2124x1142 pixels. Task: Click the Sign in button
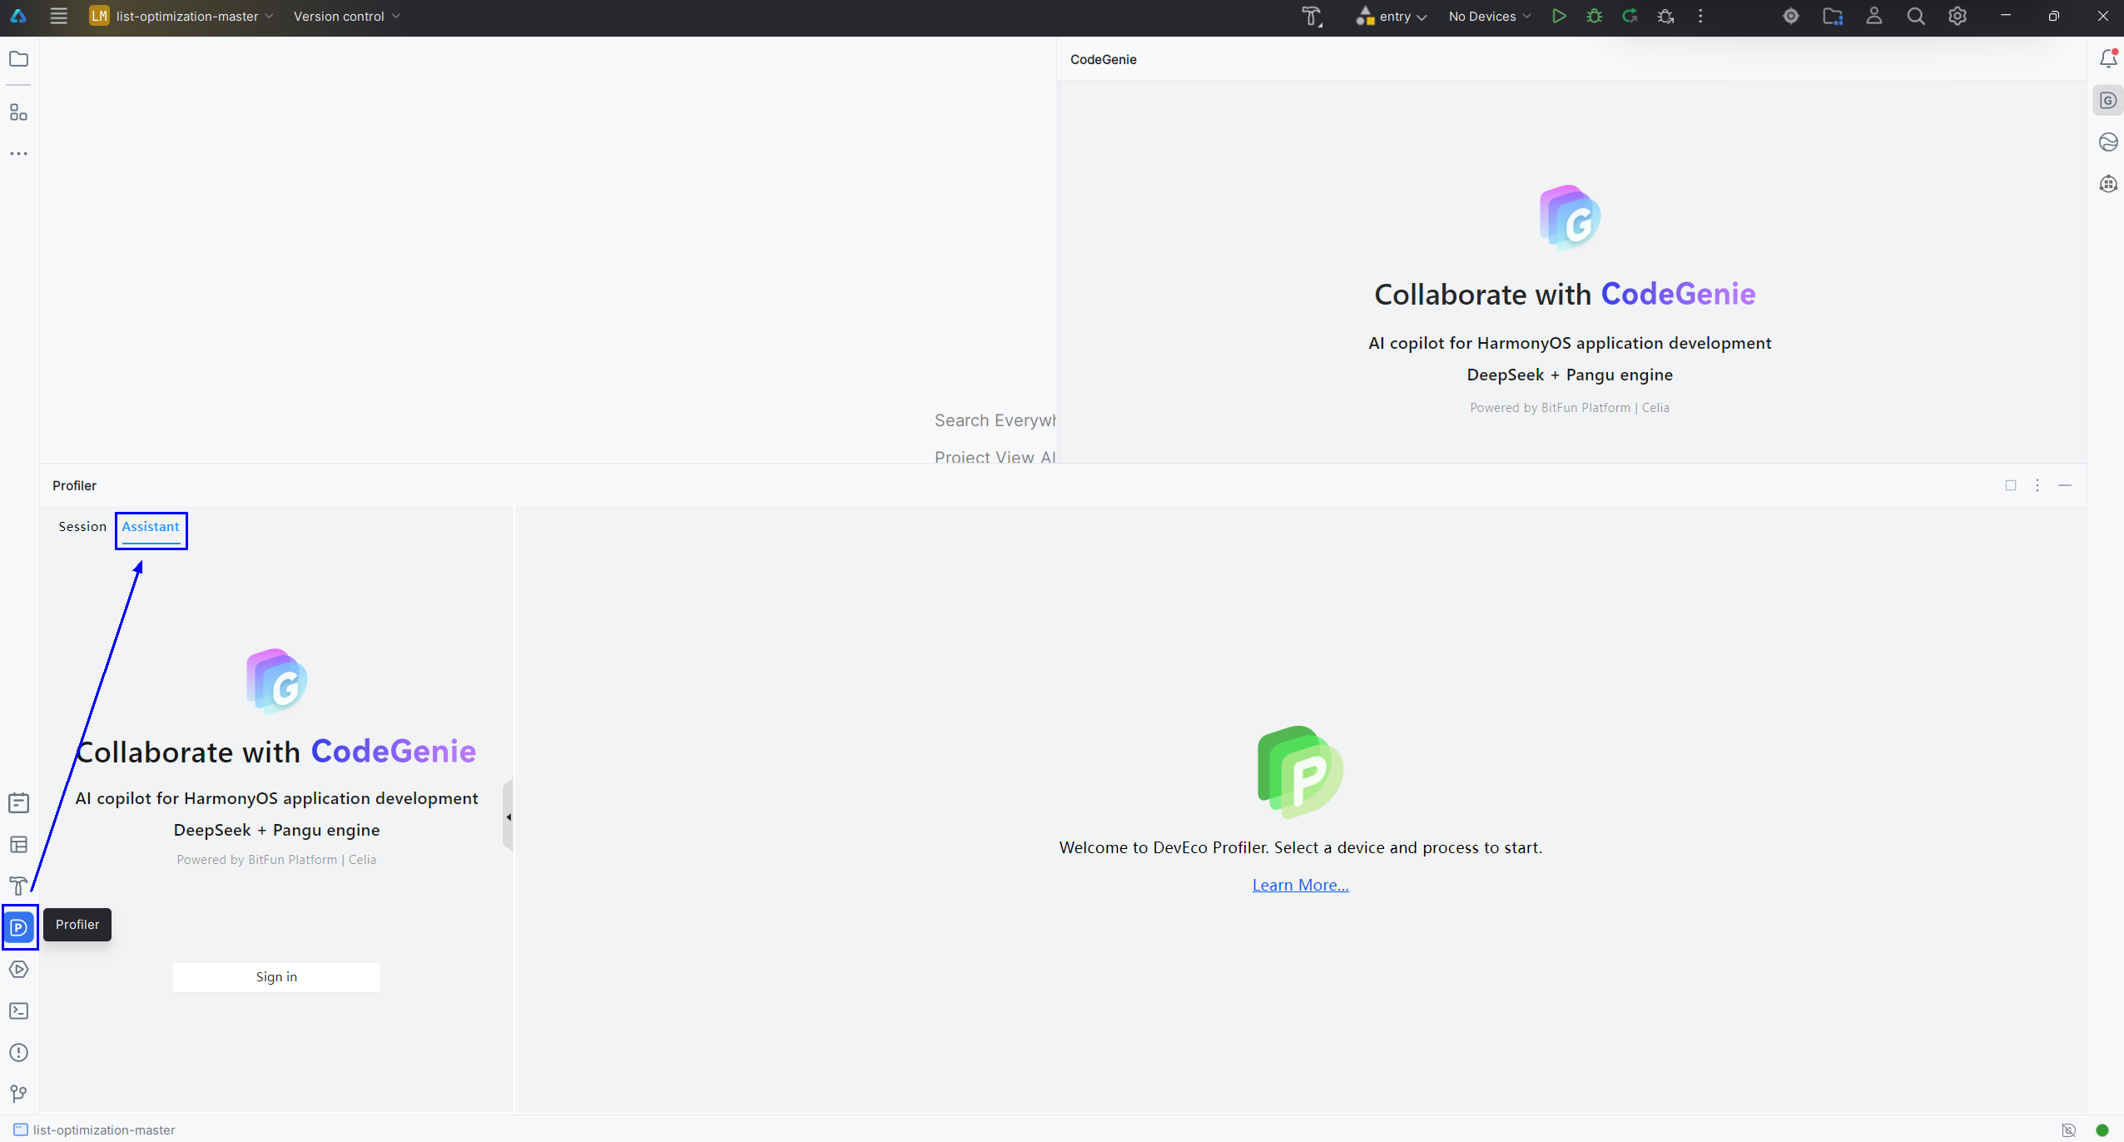pyautogui.click(x=275, y=976)
